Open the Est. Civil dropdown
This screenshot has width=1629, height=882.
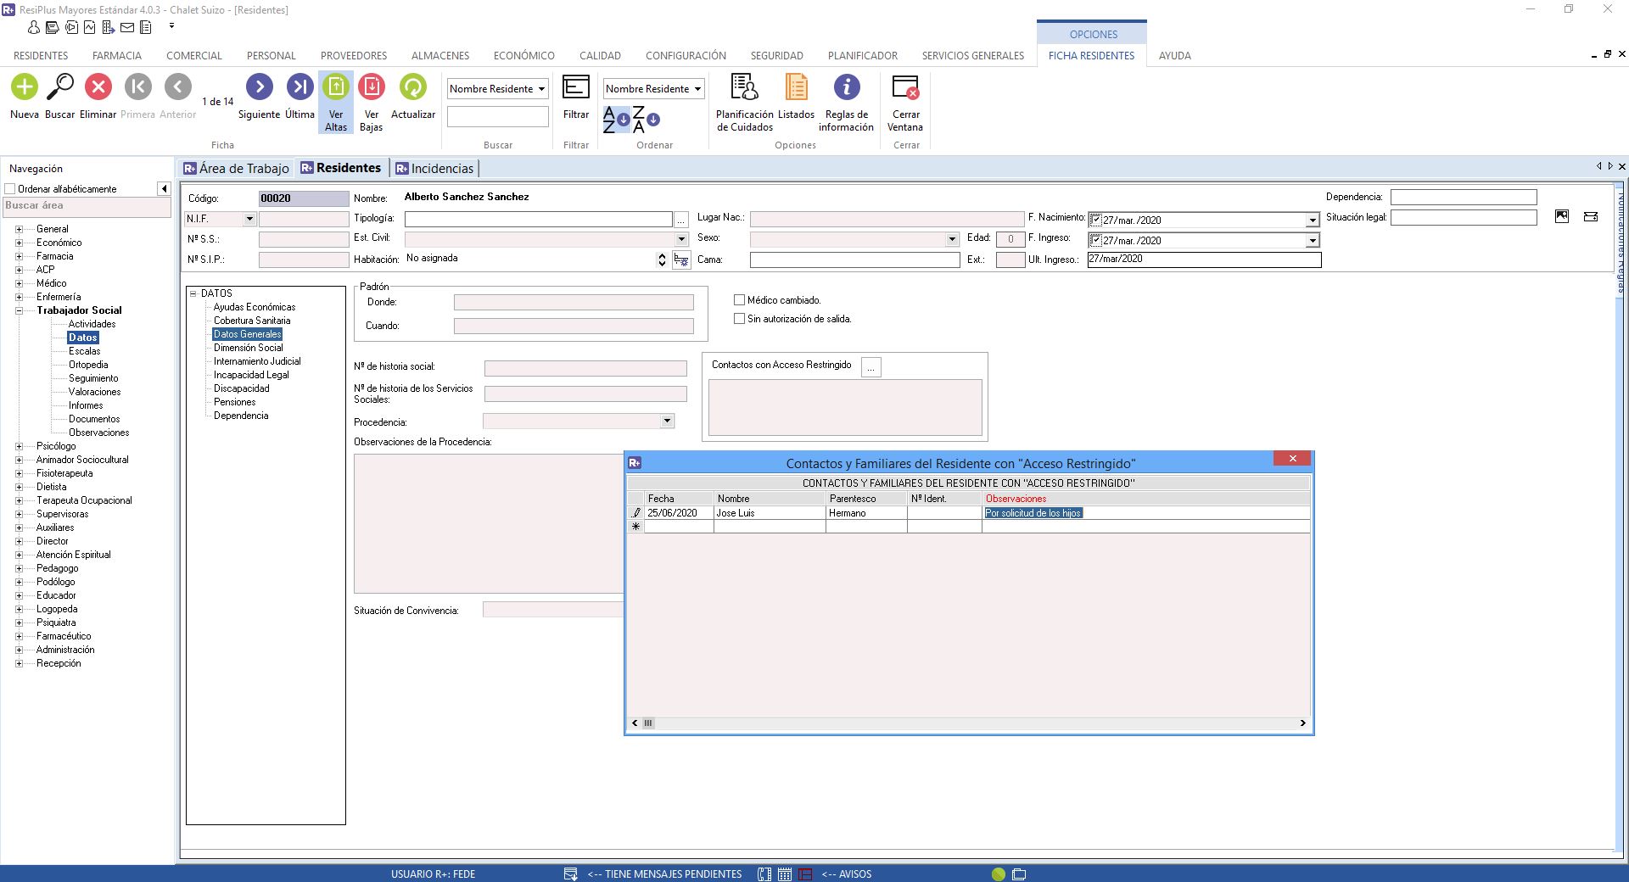click(681, 239)
